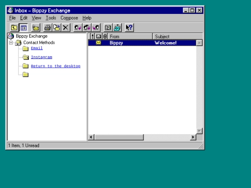Click the horizontal scrollbar thumb
The width and height of the screenshot is (251, 188).
119,137
